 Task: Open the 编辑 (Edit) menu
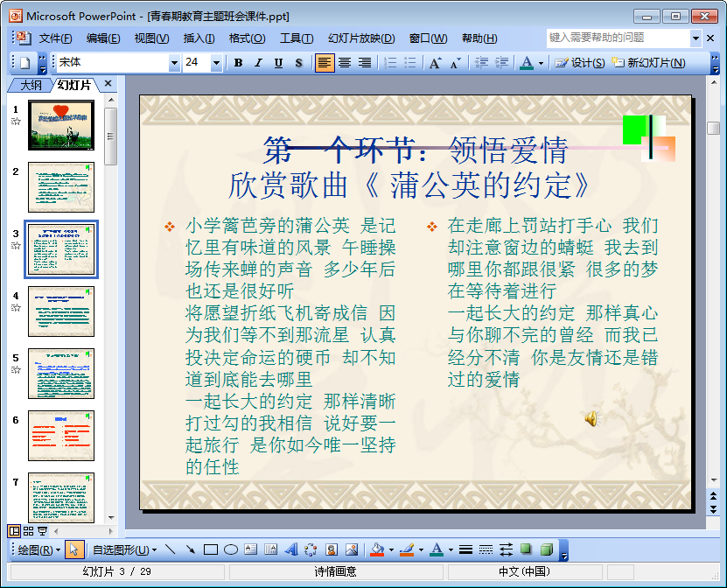pos(103,38)
